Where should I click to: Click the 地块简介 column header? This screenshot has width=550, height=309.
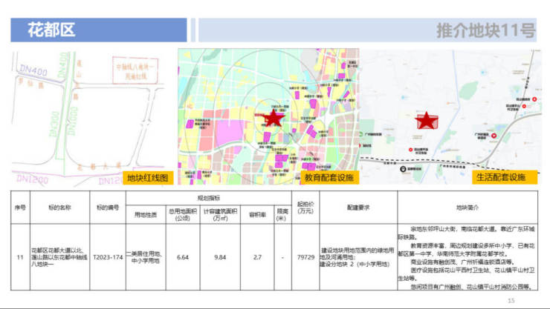[x=471, y=207]
